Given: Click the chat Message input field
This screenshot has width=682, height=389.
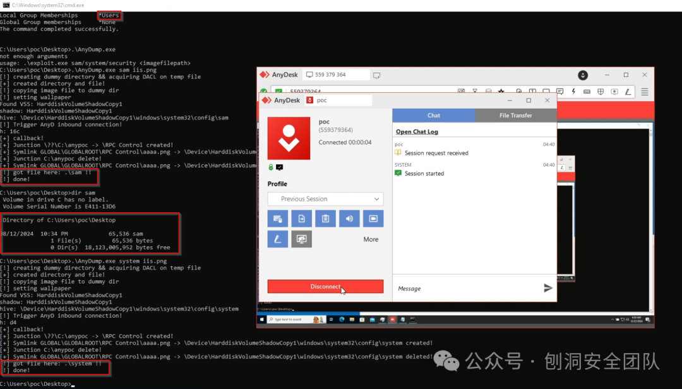Looking at the screenshot, I should (467, 289).
